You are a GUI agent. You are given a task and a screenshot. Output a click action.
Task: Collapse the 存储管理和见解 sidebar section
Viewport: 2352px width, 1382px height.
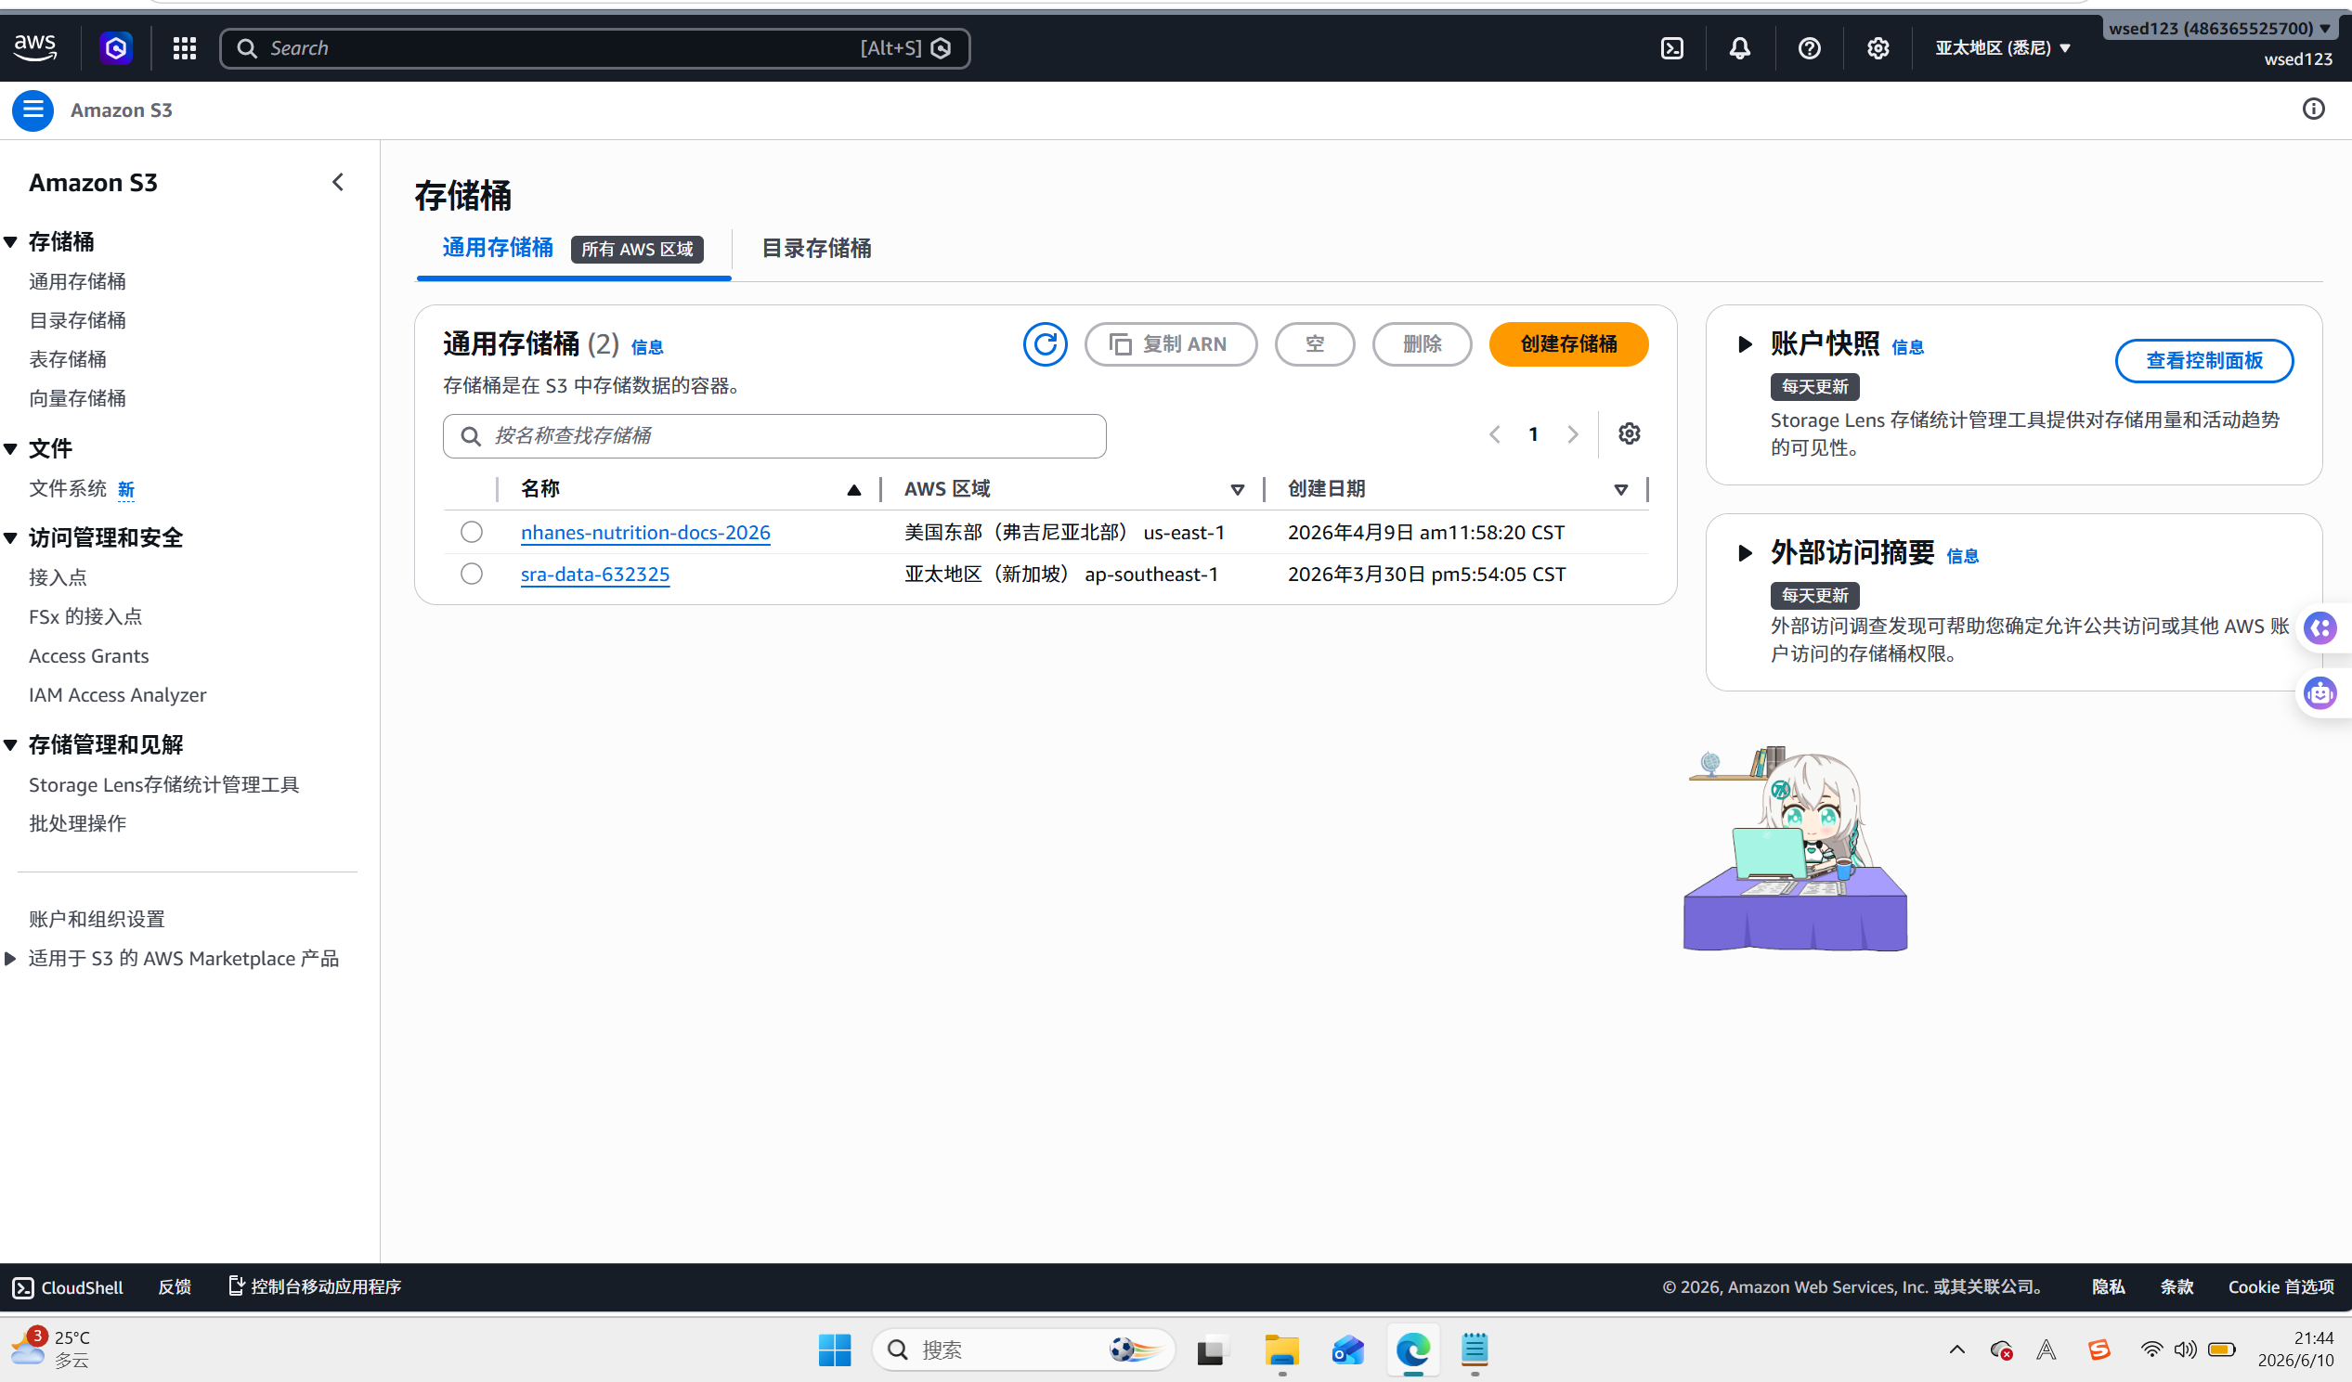pyautogui.click(x=11, y=745)
